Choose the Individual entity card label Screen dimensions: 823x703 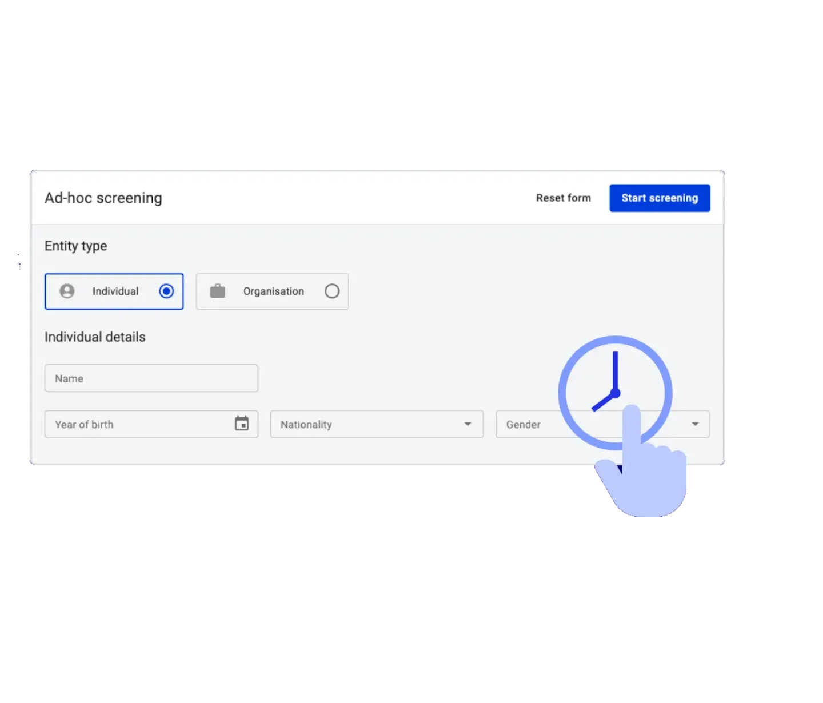coord(115,291)
